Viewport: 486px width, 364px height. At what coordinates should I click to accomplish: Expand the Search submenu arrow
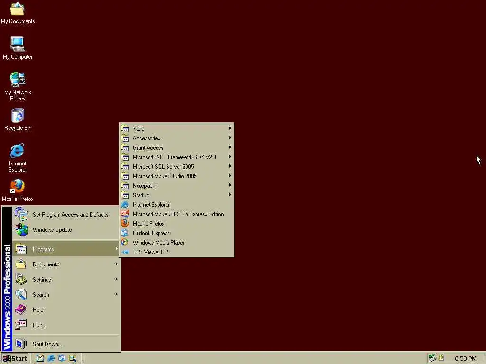(x=116, y=294)
